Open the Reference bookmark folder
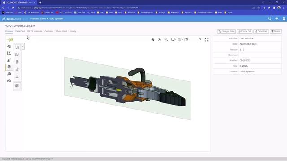The image size is (287, 161). coord(173,13)
